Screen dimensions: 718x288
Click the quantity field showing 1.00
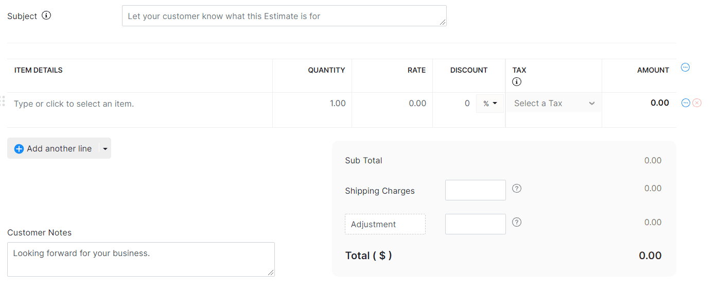(312, 104)
